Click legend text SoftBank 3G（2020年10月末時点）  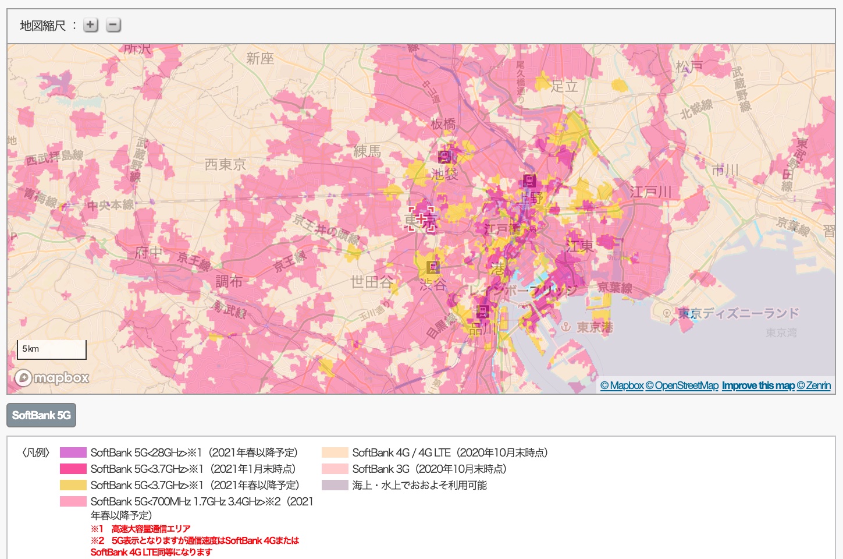(429, 469)
